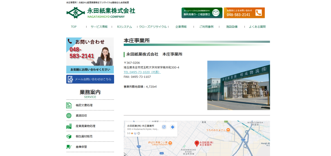Click the 炉ばた茶屋こい家 restaurant marker on the map

[x=170, y=143]
